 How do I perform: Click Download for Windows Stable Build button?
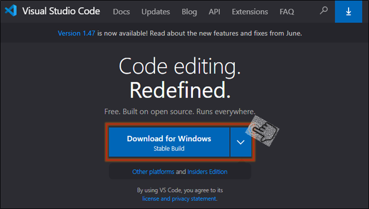[x=169, y=142]
